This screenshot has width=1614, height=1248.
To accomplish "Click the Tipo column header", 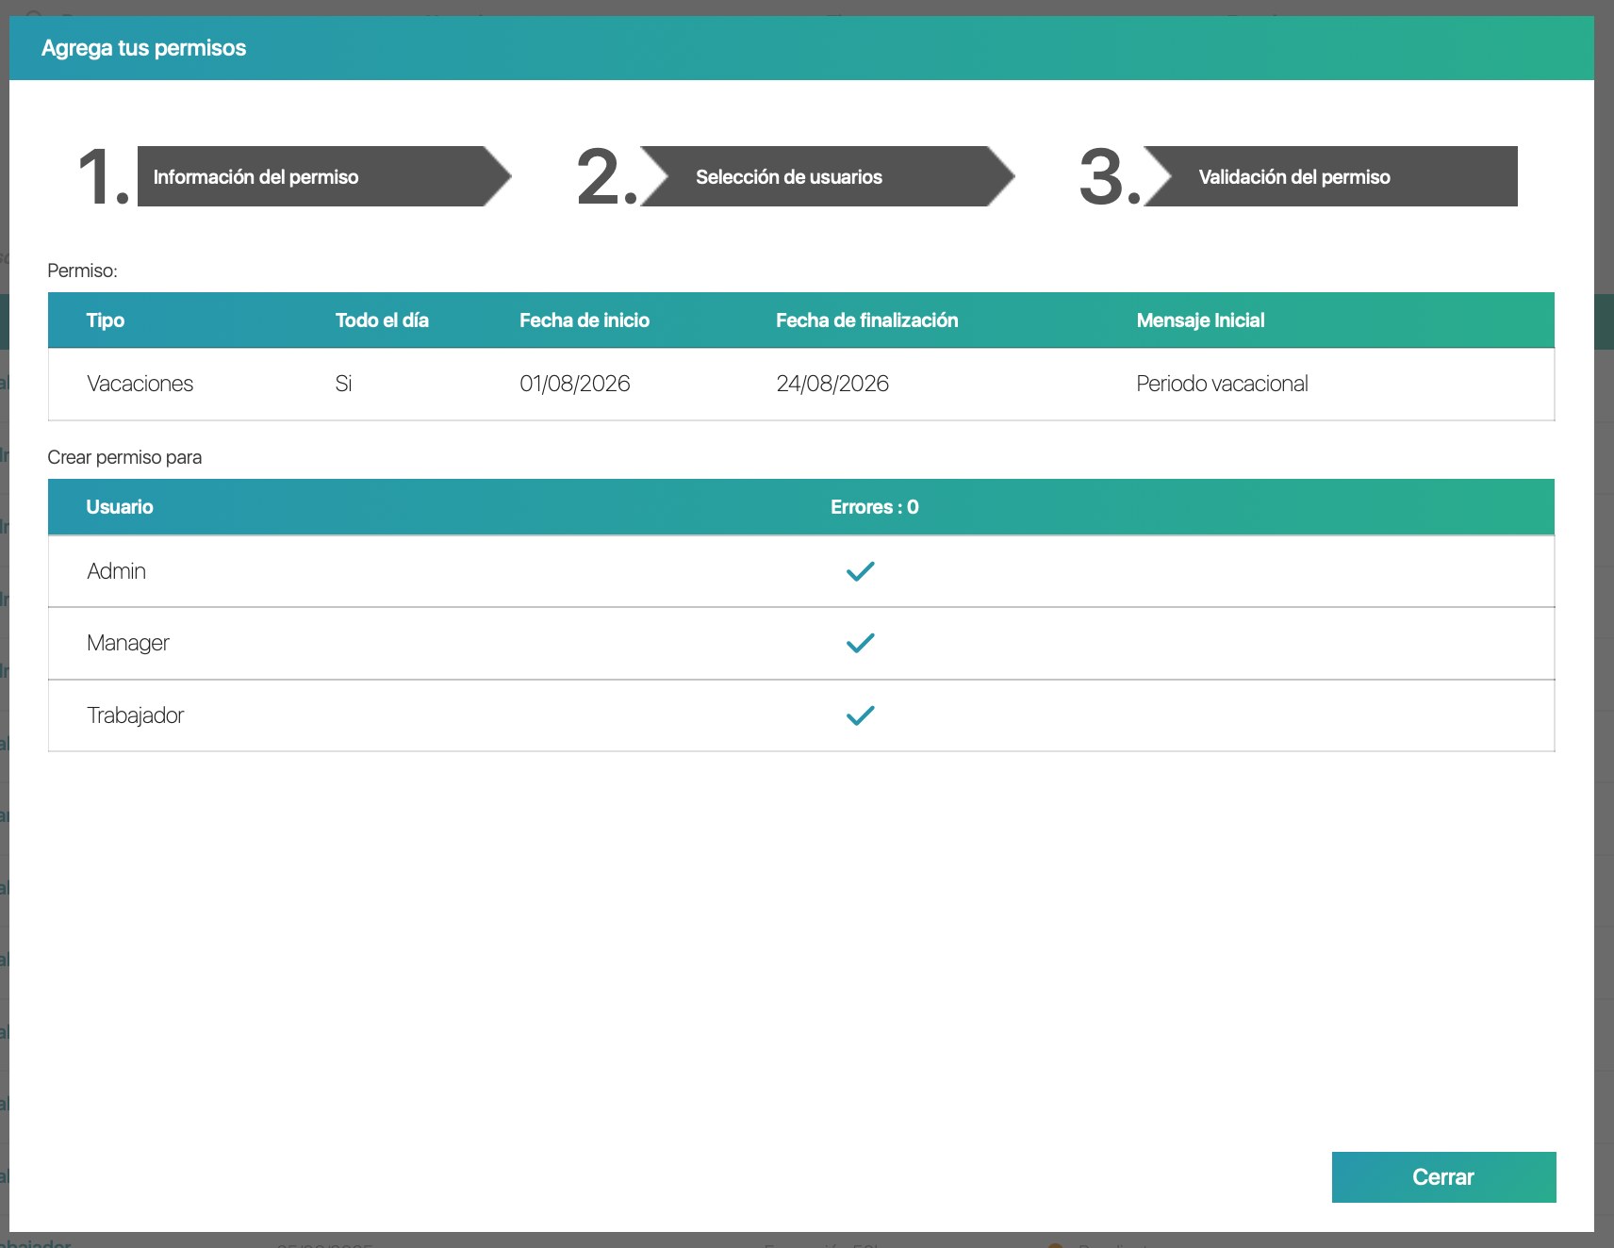I will tap(106, 320).
